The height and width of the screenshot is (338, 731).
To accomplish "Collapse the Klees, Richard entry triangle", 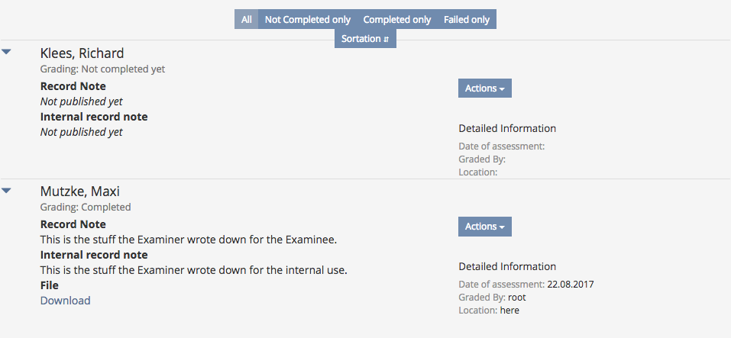I will click(x=6, y=53).
